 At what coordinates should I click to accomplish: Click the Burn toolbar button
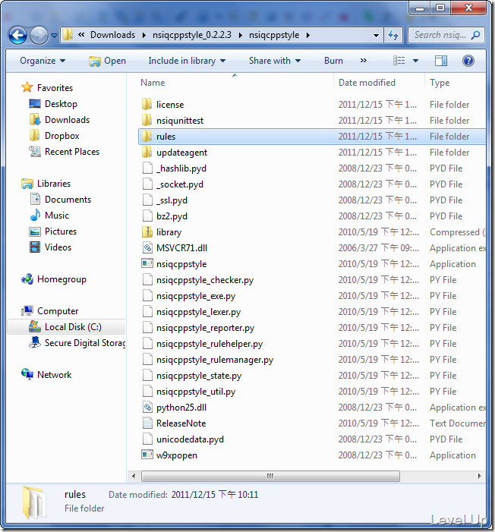[x=333, y=61]
